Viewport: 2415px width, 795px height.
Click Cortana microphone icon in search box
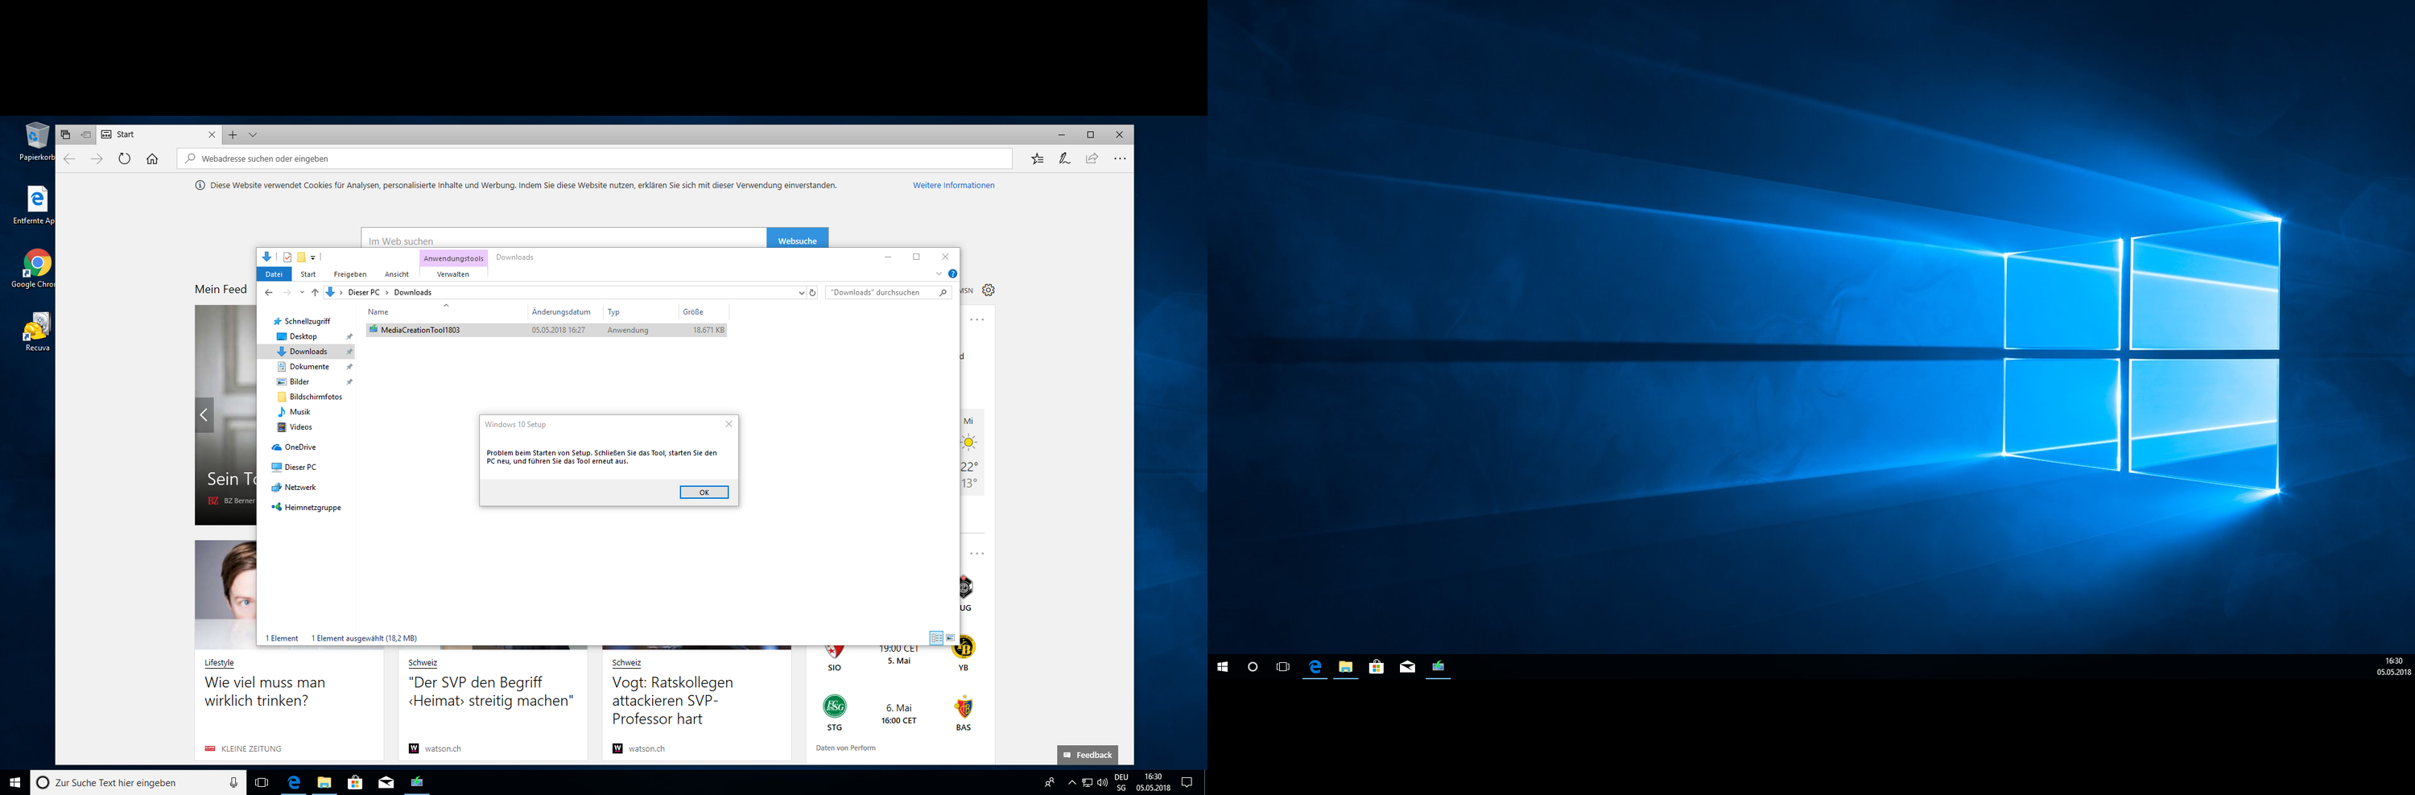click(233, 782)
